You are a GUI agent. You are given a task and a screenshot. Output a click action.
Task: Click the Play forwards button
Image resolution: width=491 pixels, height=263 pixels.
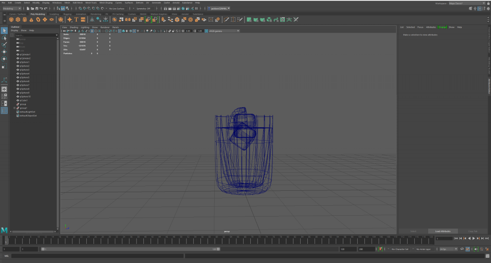(x=474, y=238)
